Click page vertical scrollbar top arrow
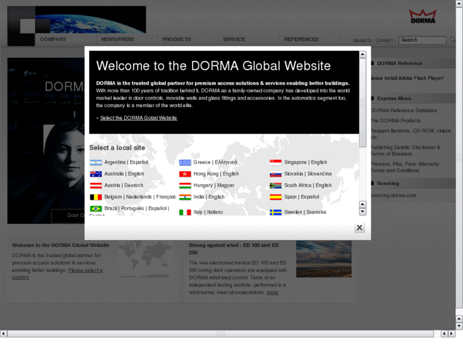 459,3
